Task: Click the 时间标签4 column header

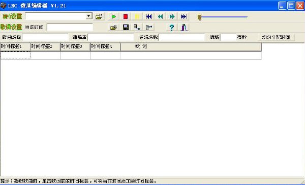Action: click(x=105, y=47)
